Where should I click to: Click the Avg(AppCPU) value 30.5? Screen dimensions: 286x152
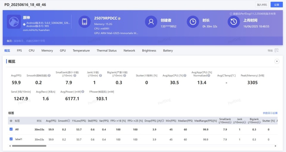pos(174,82)
